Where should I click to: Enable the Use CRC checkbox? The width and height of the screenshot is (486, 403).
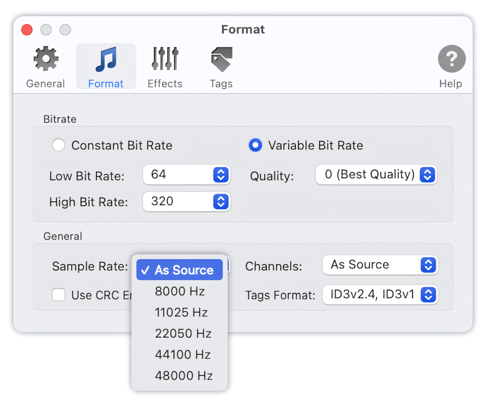(59, 295)
